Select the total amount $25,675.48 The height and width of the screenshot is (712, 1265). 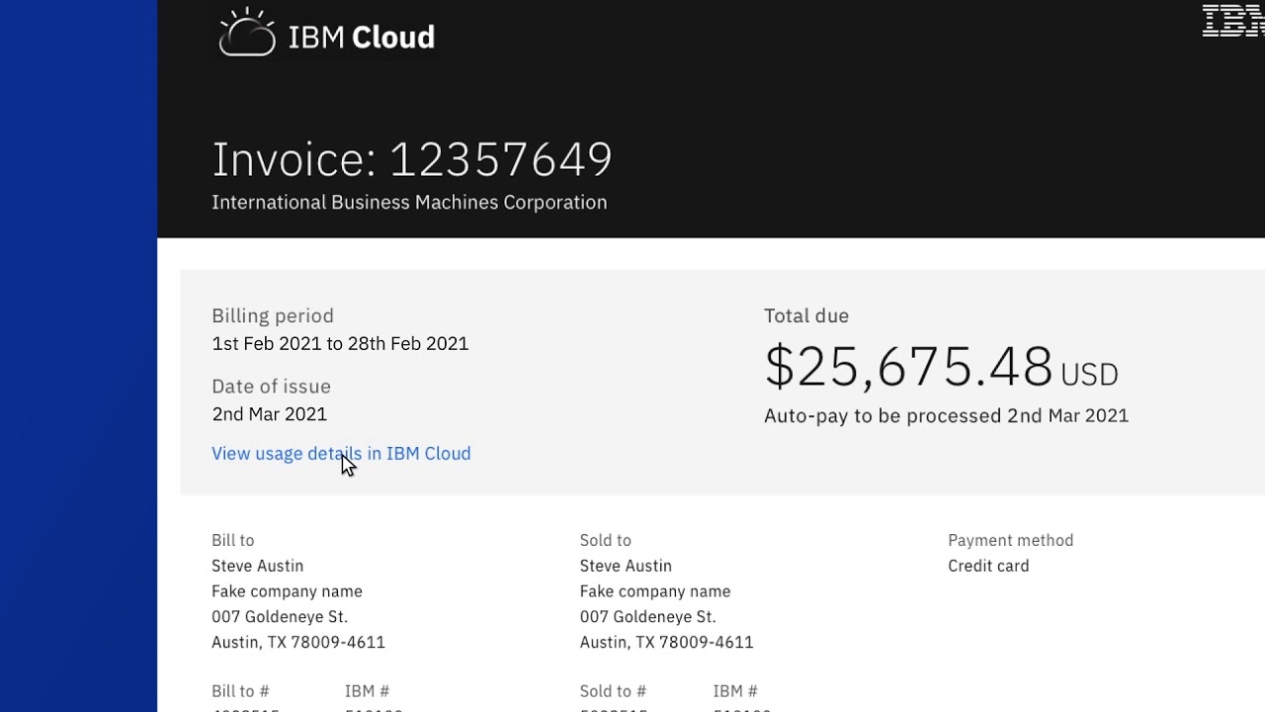pyautogui.click(x=908, y=366)
